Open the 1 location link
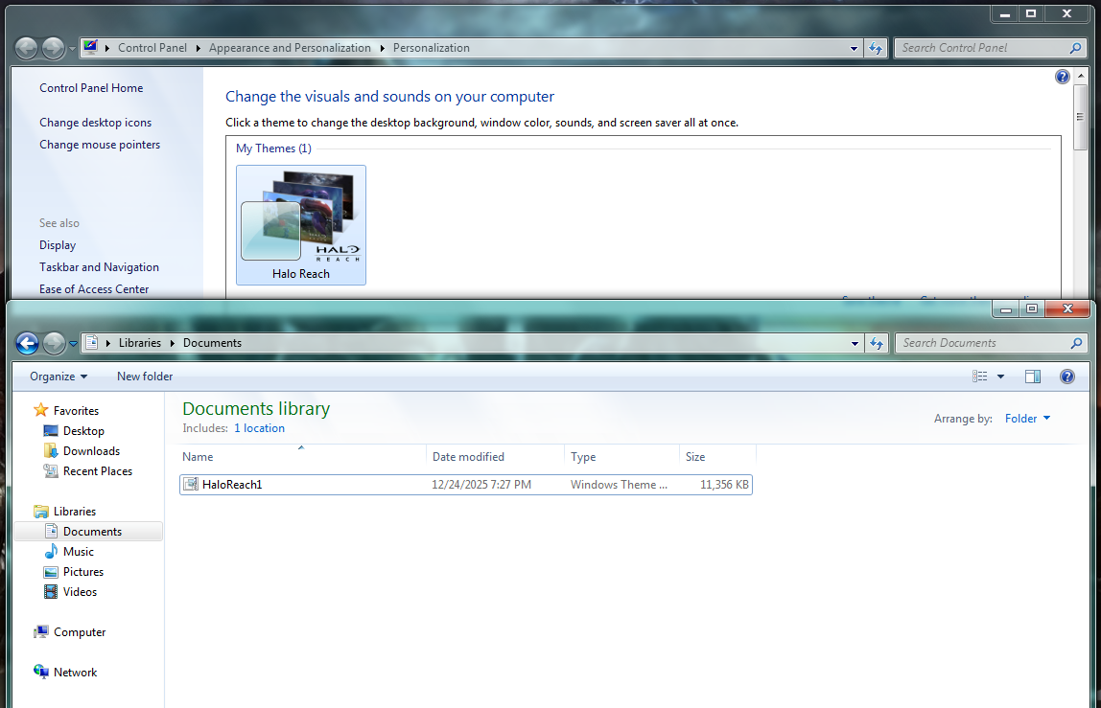This screenshot has width=1101, height=708. coord(259,428)
